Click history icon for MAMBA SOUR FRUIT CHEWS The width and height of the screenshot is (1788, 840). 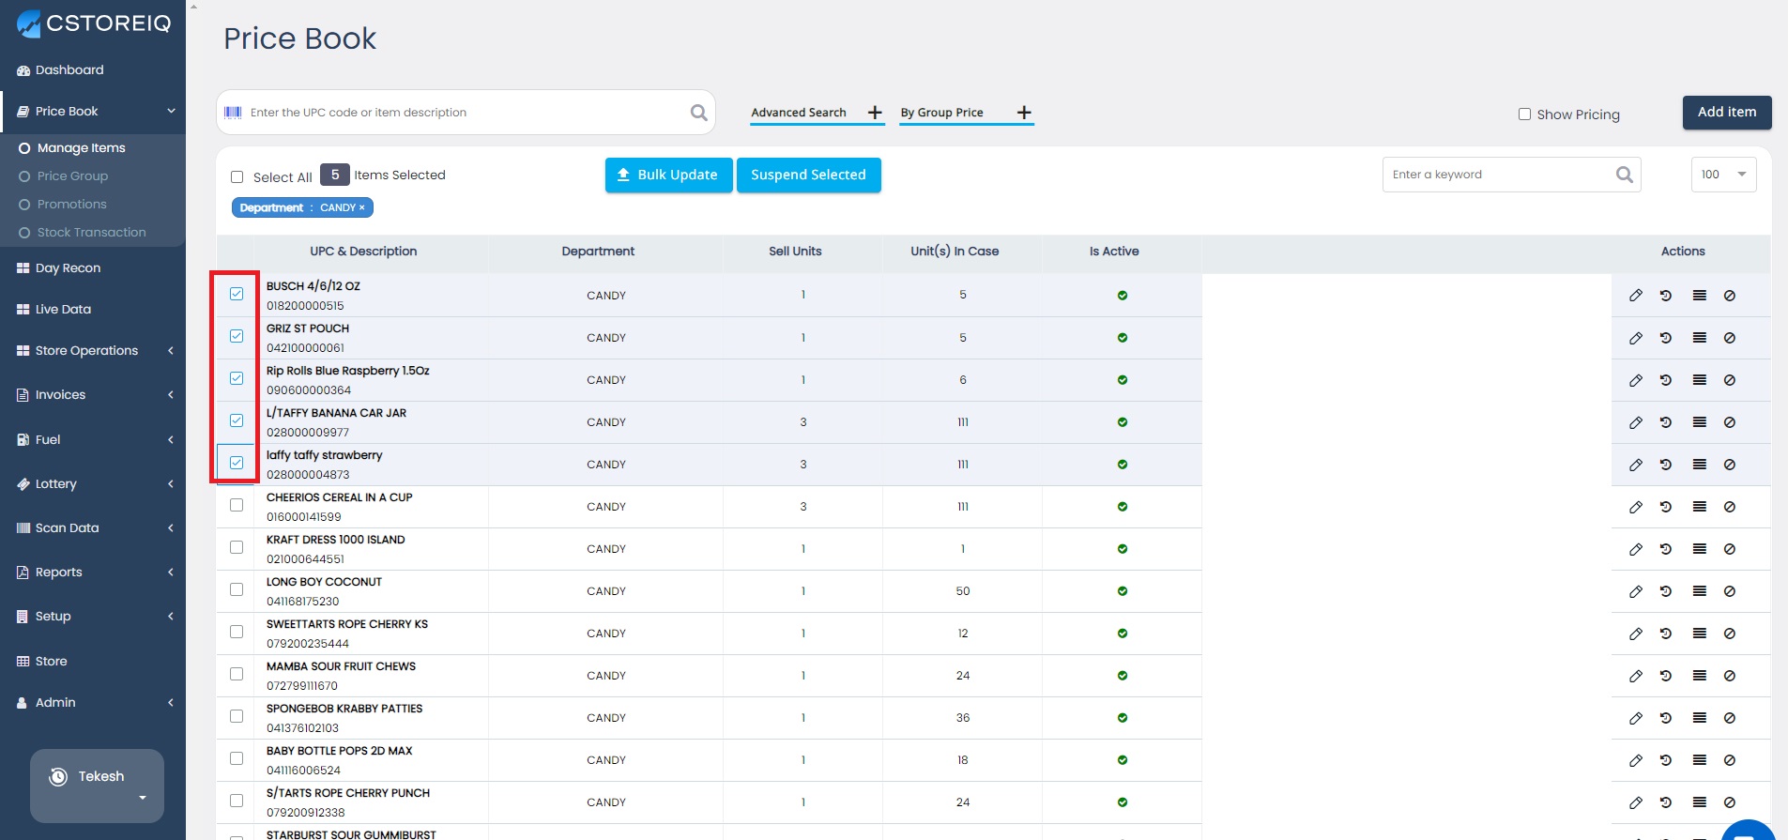[1666, 676]
